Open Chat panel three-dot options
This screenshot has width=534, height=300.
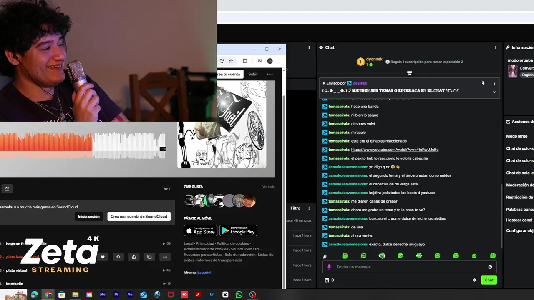[x=496, y=47]
